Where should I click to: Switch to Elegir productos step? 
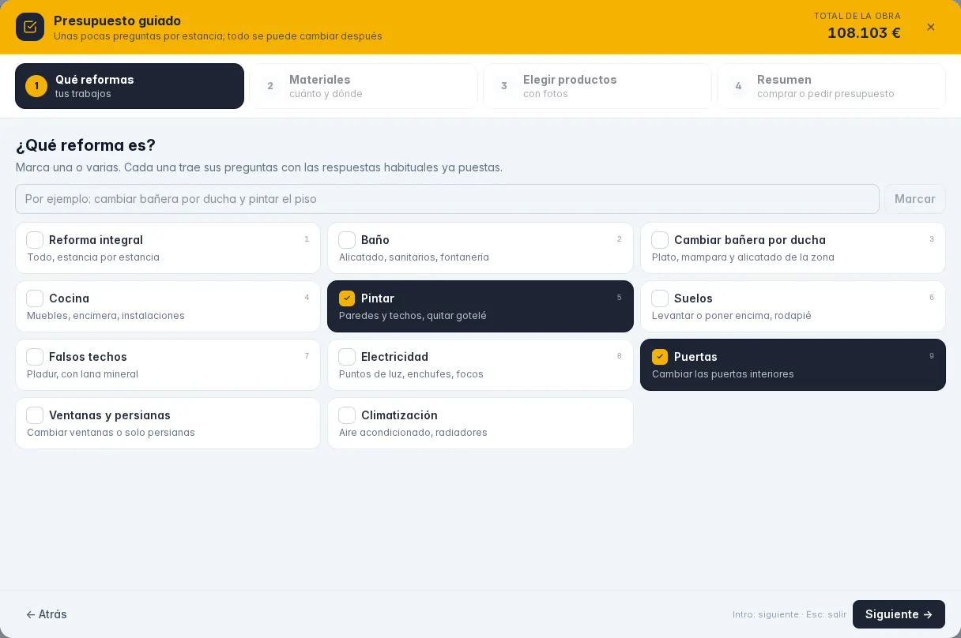coord(597,86)
